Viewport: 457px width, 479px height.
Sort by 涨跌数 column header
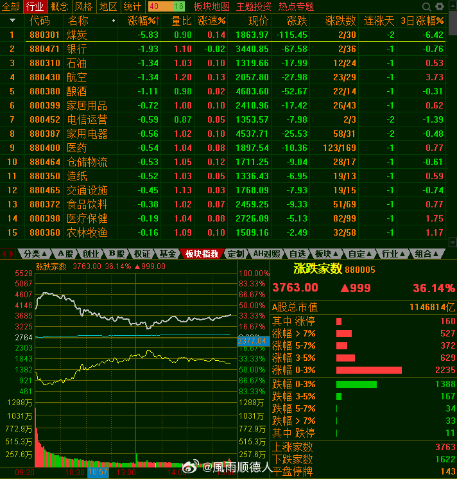(340, 21)
